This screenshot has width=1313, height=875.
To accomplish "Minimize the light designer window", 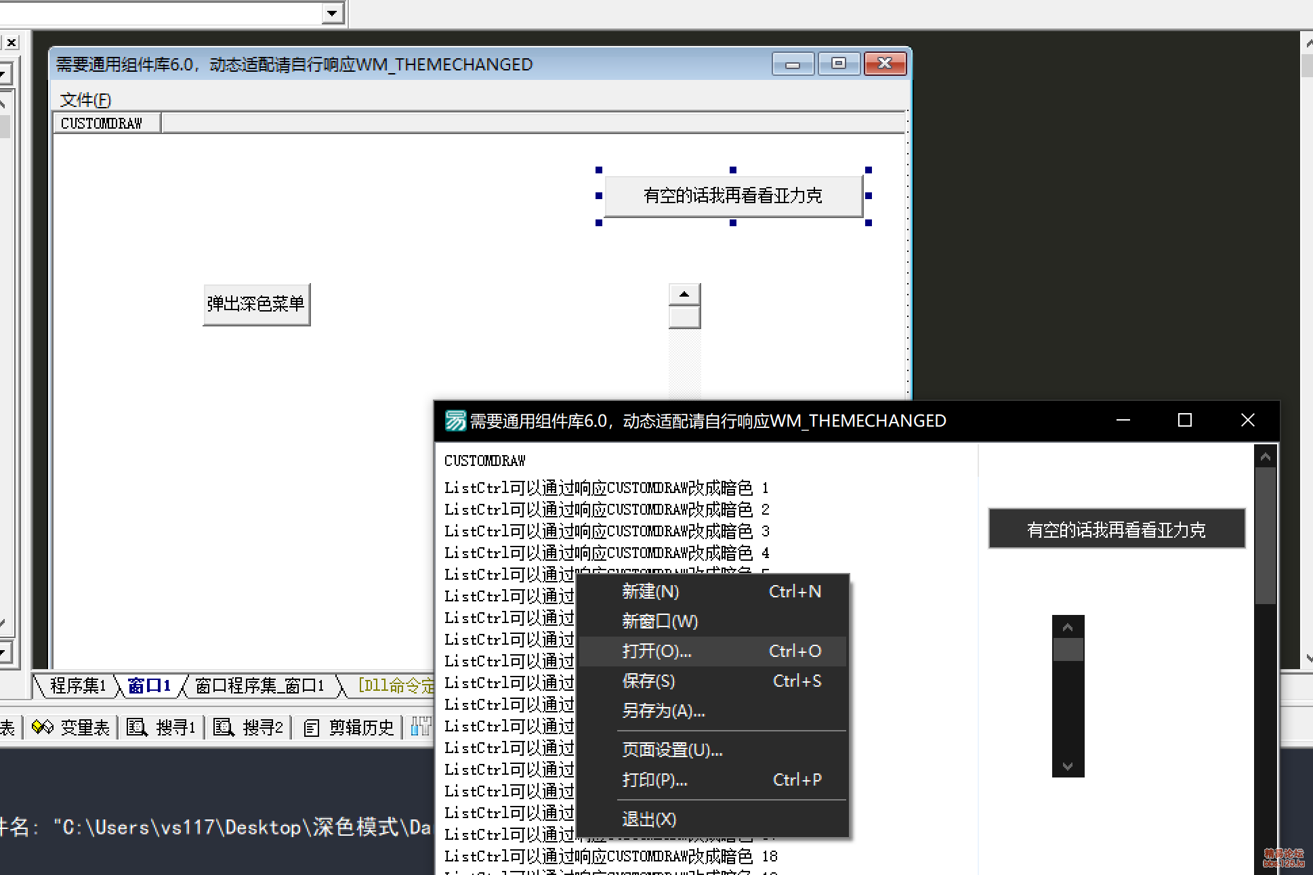I will 793,64.
